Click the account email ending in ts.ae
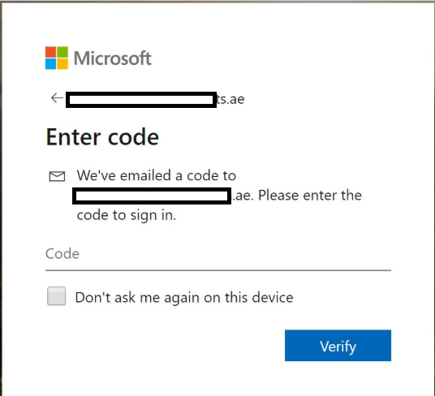The width and height of the screenshot is (435, 396). [x=155, y=99]
